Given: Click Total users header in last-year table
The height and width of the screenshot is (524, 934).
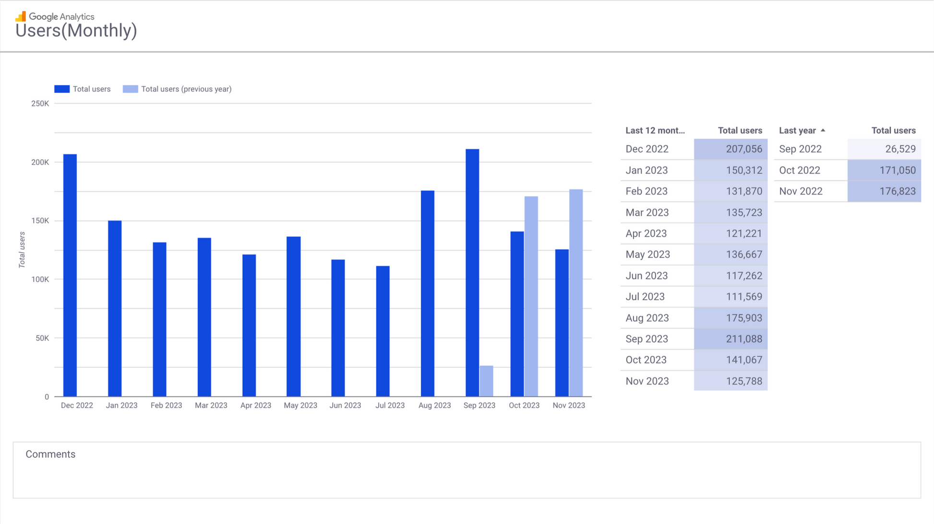Looking at the screenshot, I should point(893,130).
